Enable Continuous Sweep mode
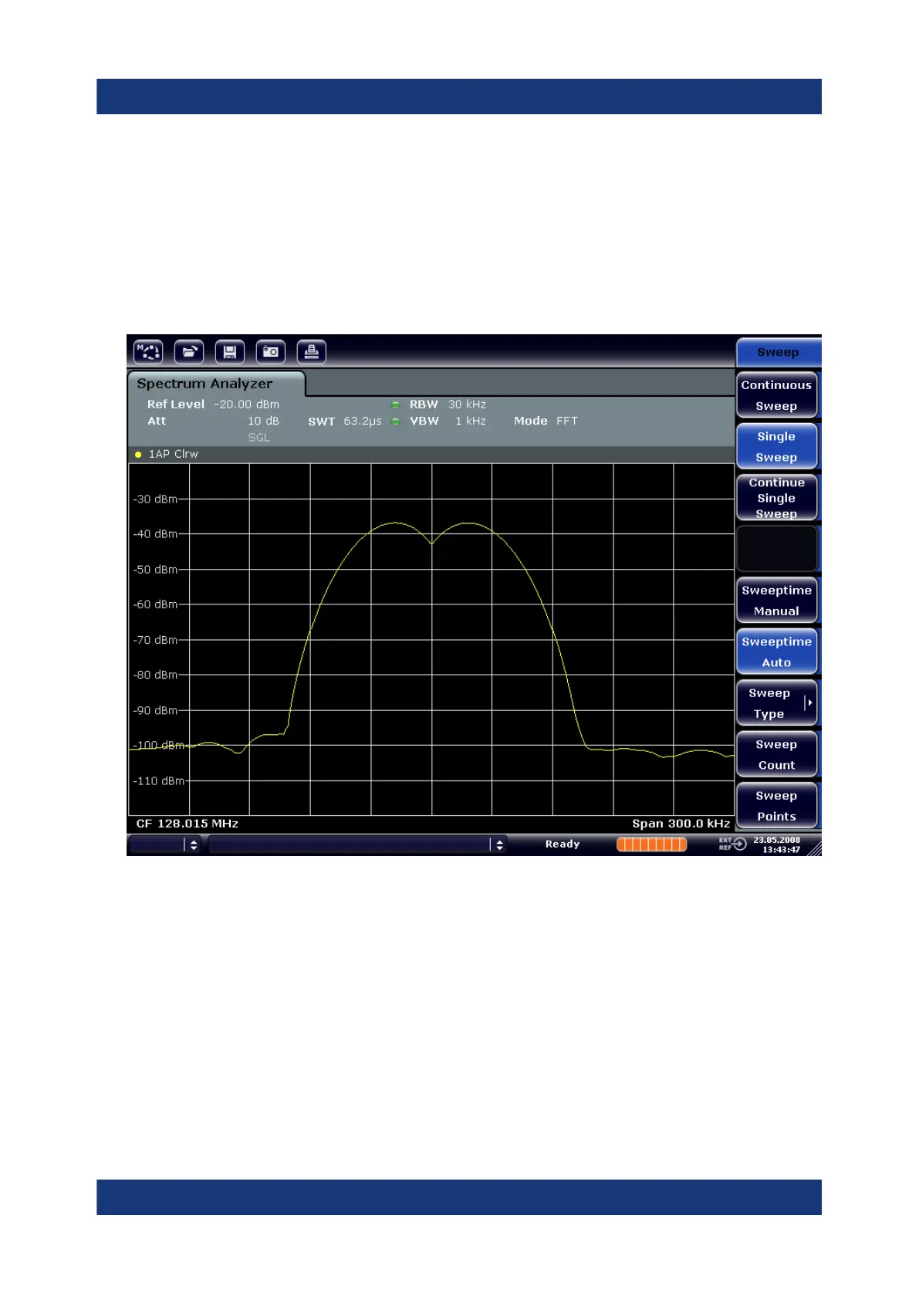 tap(776, 395)
